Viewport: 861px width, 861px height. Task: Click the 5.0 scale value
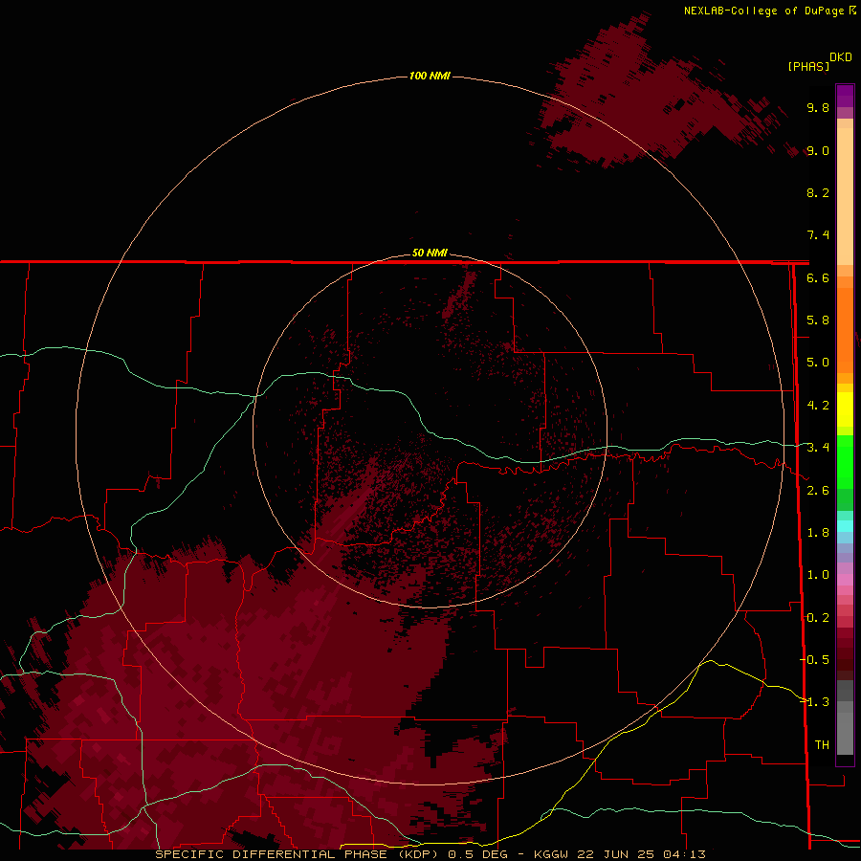818,363
